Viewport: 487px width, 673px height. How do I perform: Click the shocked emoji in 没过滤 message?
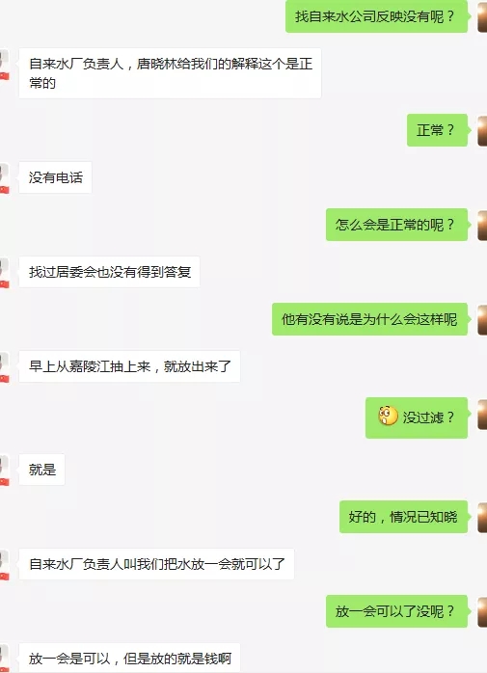(x=388, y=416)
